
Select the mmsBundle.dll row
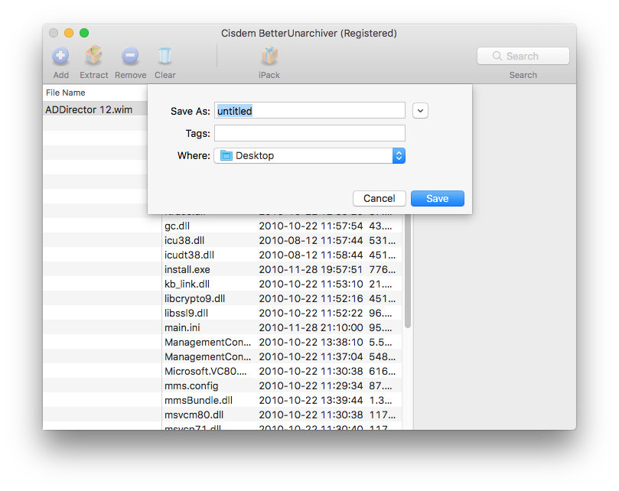pos(282,400)
